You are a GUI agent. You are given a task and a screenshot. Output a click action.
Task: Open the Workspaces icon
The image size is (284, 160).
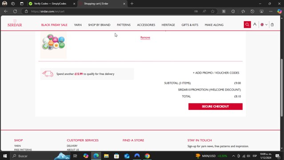13,4
